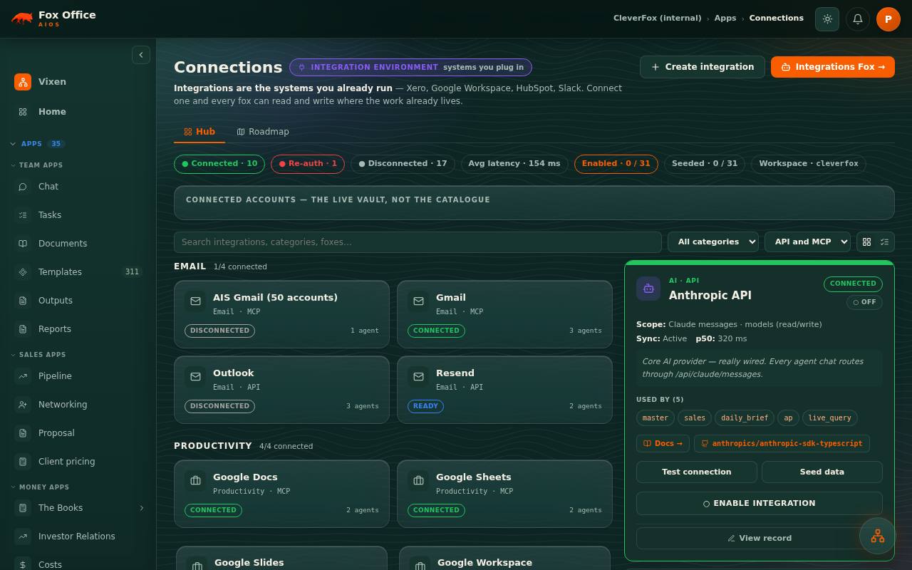Open the Docs link
The image size is (912, 570).
(x=663, y=444)
